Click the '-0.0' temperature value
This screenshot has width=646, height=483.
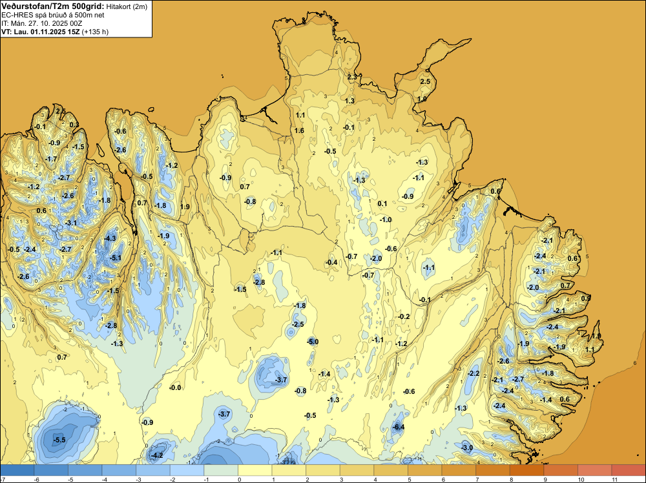pyautogui.click(x=175, y=387)
